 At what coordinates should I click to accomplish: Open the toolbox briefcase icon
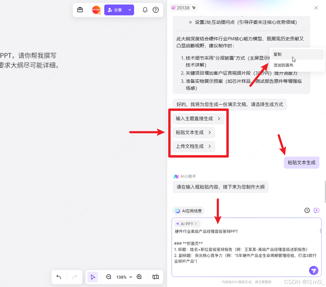[x=80, y=10]
